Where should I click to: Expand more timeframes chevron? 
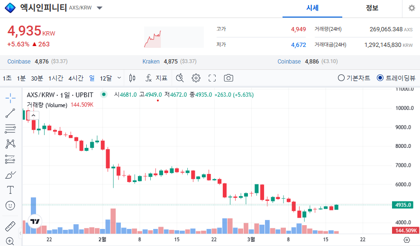coord(119,78)
